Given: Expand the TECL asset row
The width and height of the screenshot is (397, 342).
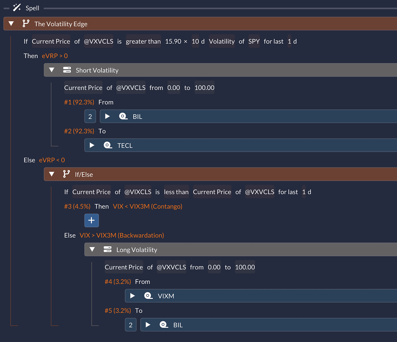Looking at the screenshot, I should pos(92,145).
